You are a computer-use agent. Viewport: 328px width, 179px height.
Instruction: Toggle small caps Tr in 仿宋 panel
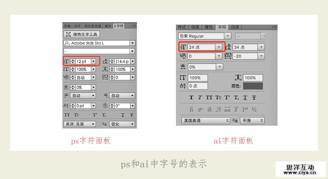218,97
